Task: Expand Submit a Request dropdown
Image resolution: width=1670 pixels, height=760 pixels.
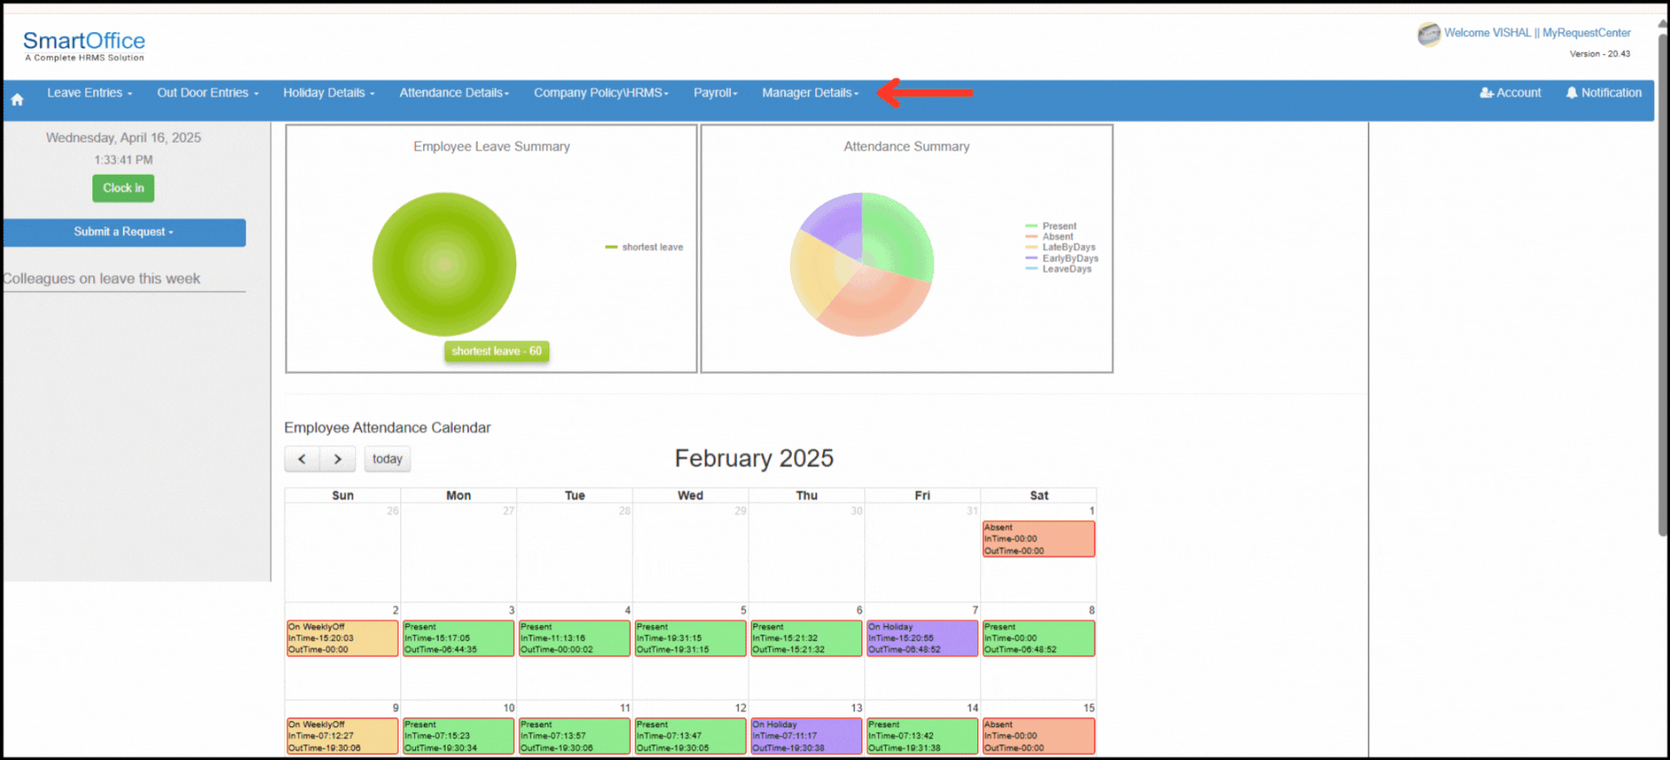Action: click(x=124, y=232)
